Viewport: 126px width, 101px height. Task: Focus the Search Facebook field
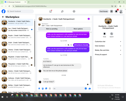tap(20, 11)
